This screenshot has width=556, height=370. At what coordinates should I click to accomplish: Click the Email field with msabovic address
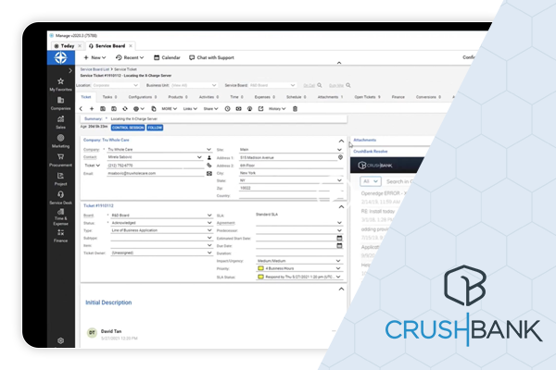(156, 174)
